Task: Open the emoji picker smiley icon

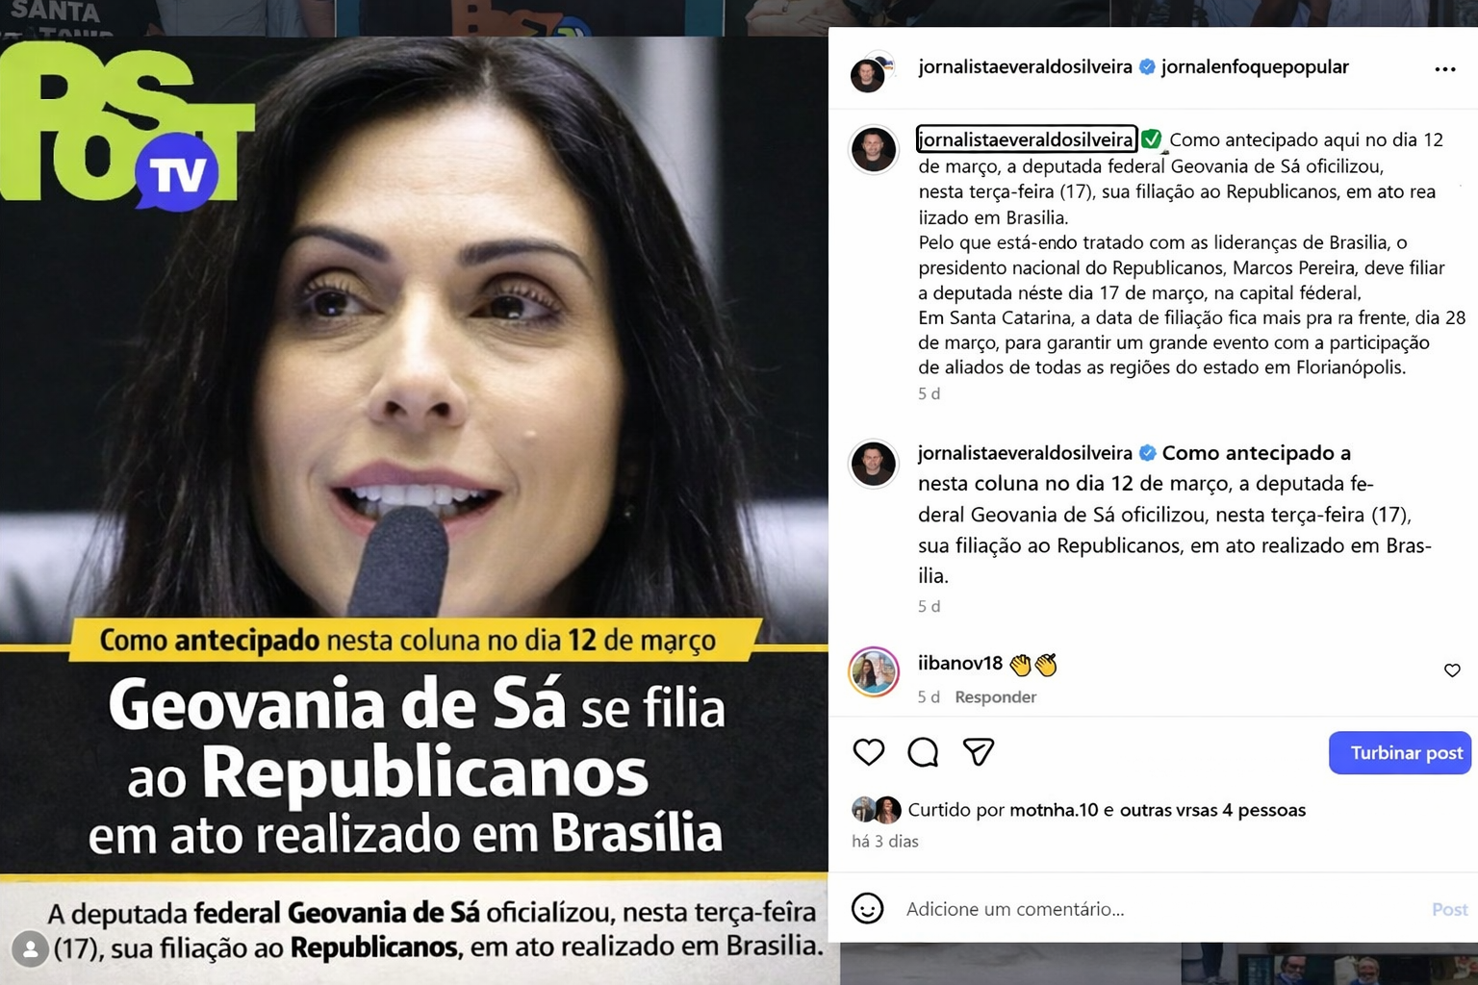Action: (867, 908)
